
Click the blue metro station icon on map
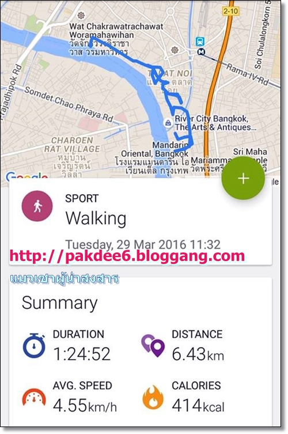pyautogui.click(x=200, y=41)
